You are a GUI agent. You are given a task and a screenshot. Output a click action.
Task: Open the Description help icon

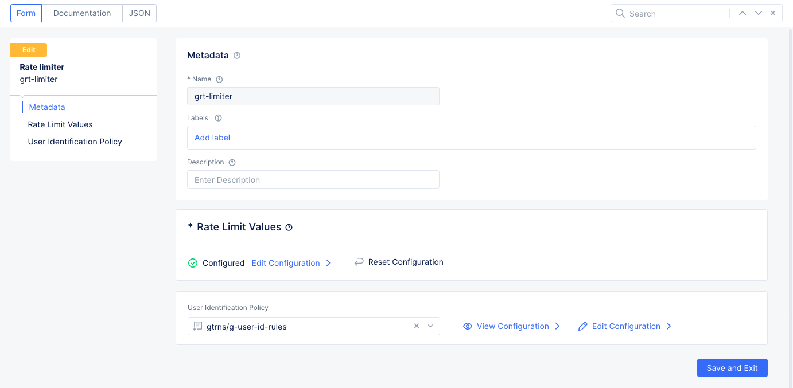232,162
